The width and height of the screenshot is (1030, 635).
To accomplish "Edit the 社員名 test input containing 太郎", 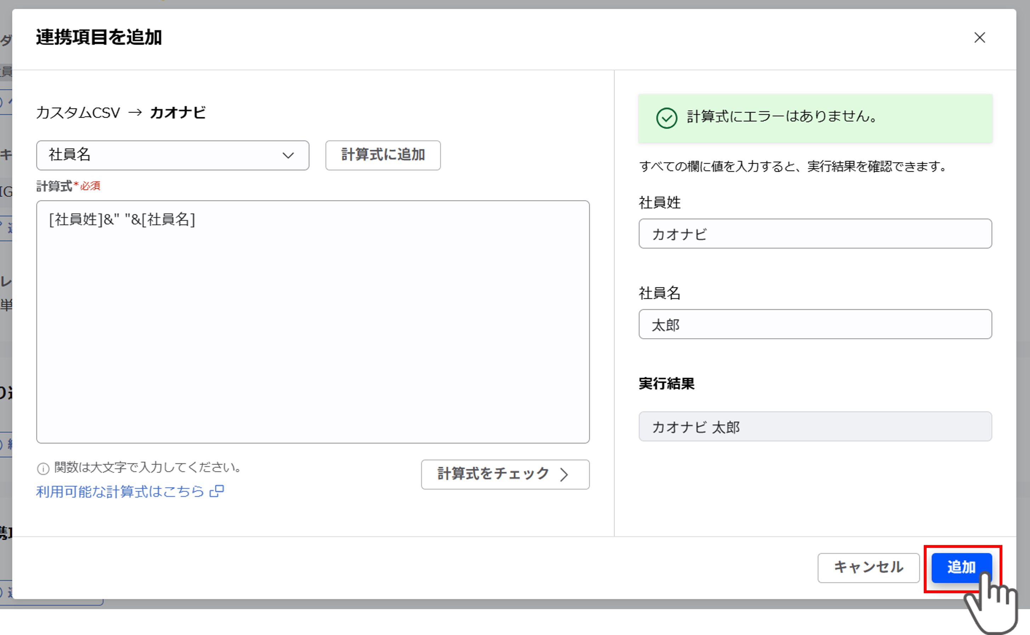I will pyautogui.click(x=815, y=324).
